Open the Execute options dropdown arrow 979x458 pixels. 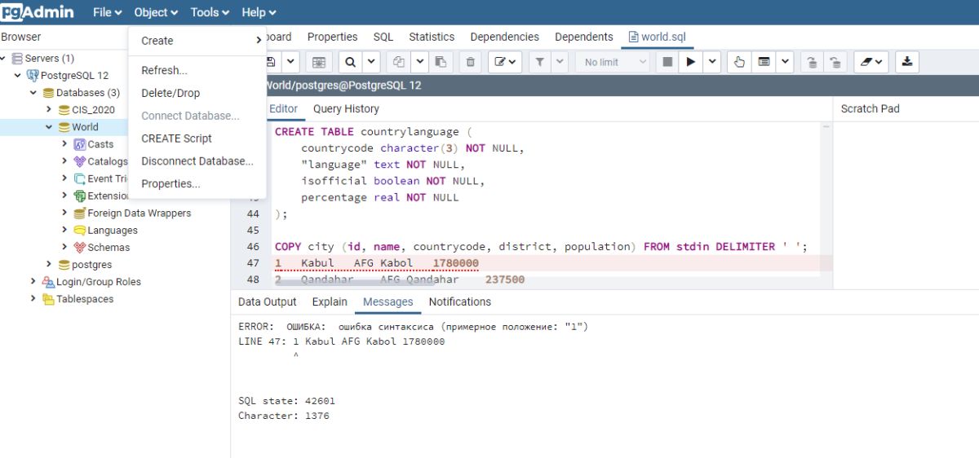click(x=712, y=62)
